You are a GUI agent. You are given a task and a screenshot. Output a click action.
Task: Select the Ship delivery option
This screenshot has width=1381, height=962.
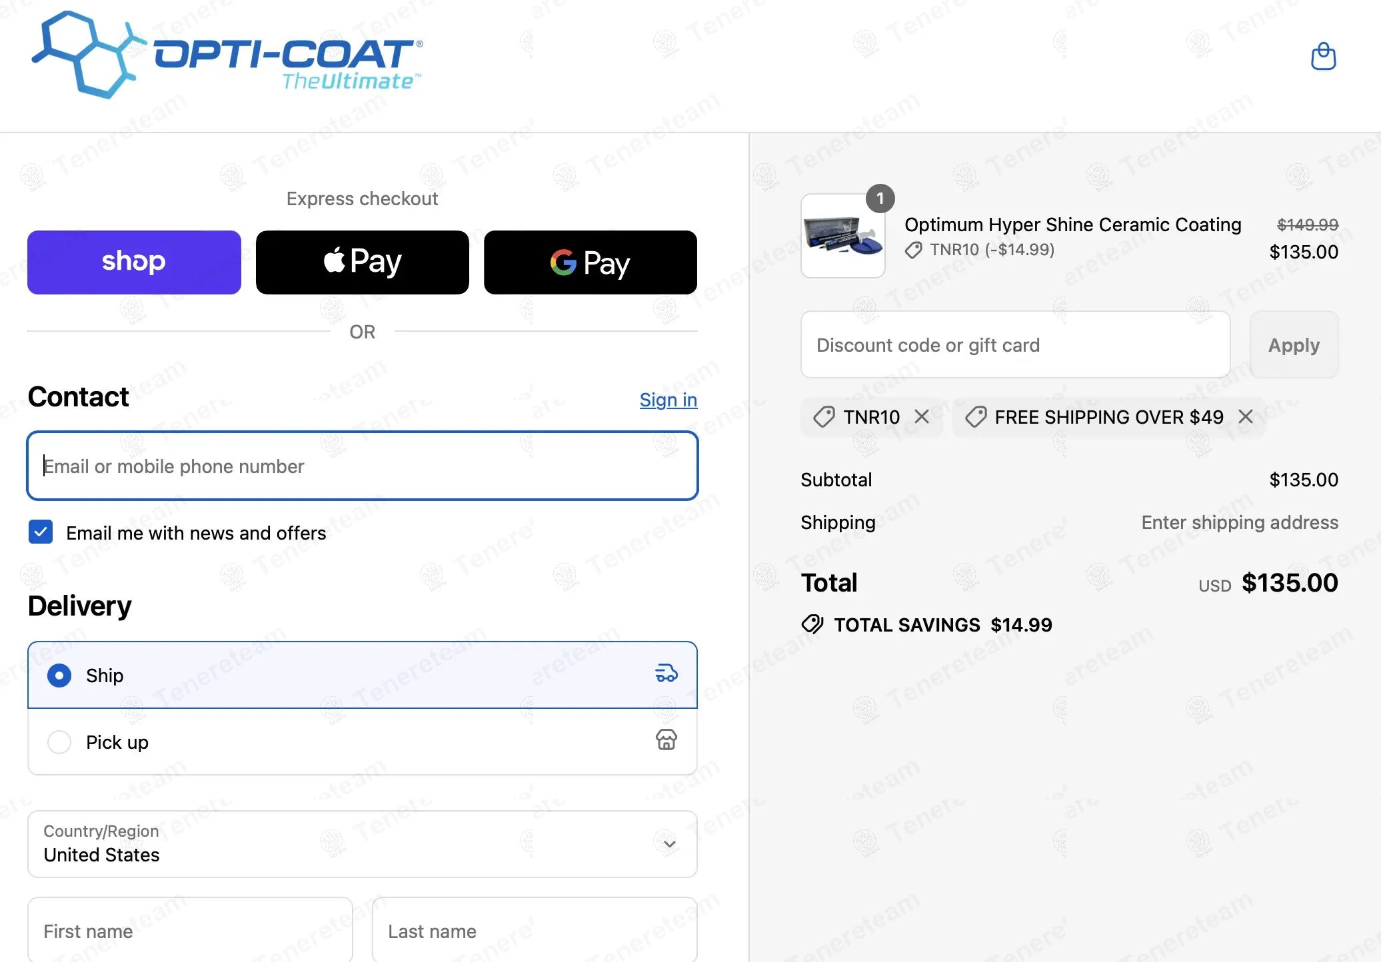[363, 675]
